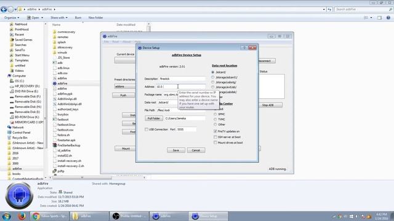Select the cwmrecovery folder

pyautogui.click(x=66, y=32)
